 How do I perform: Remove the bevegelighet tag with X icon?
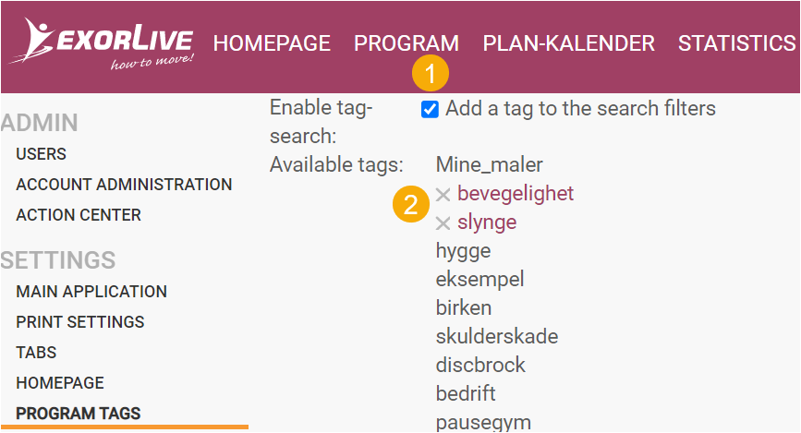pyautogui.click(x=443, y=195)
